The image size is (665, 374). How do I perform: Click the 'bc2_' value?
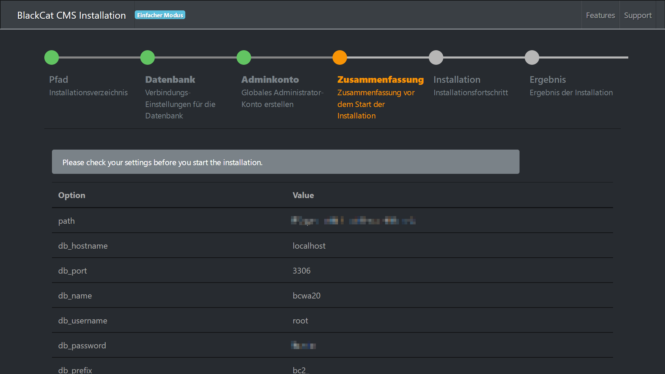click(301, 370)
